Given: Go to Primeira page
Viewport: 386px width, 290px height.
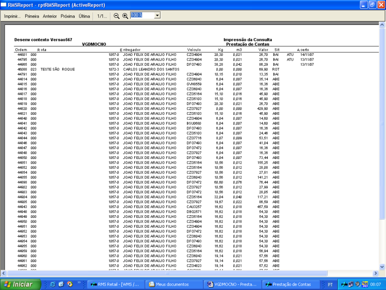Looking at the screenshot, I should (32, 16).
